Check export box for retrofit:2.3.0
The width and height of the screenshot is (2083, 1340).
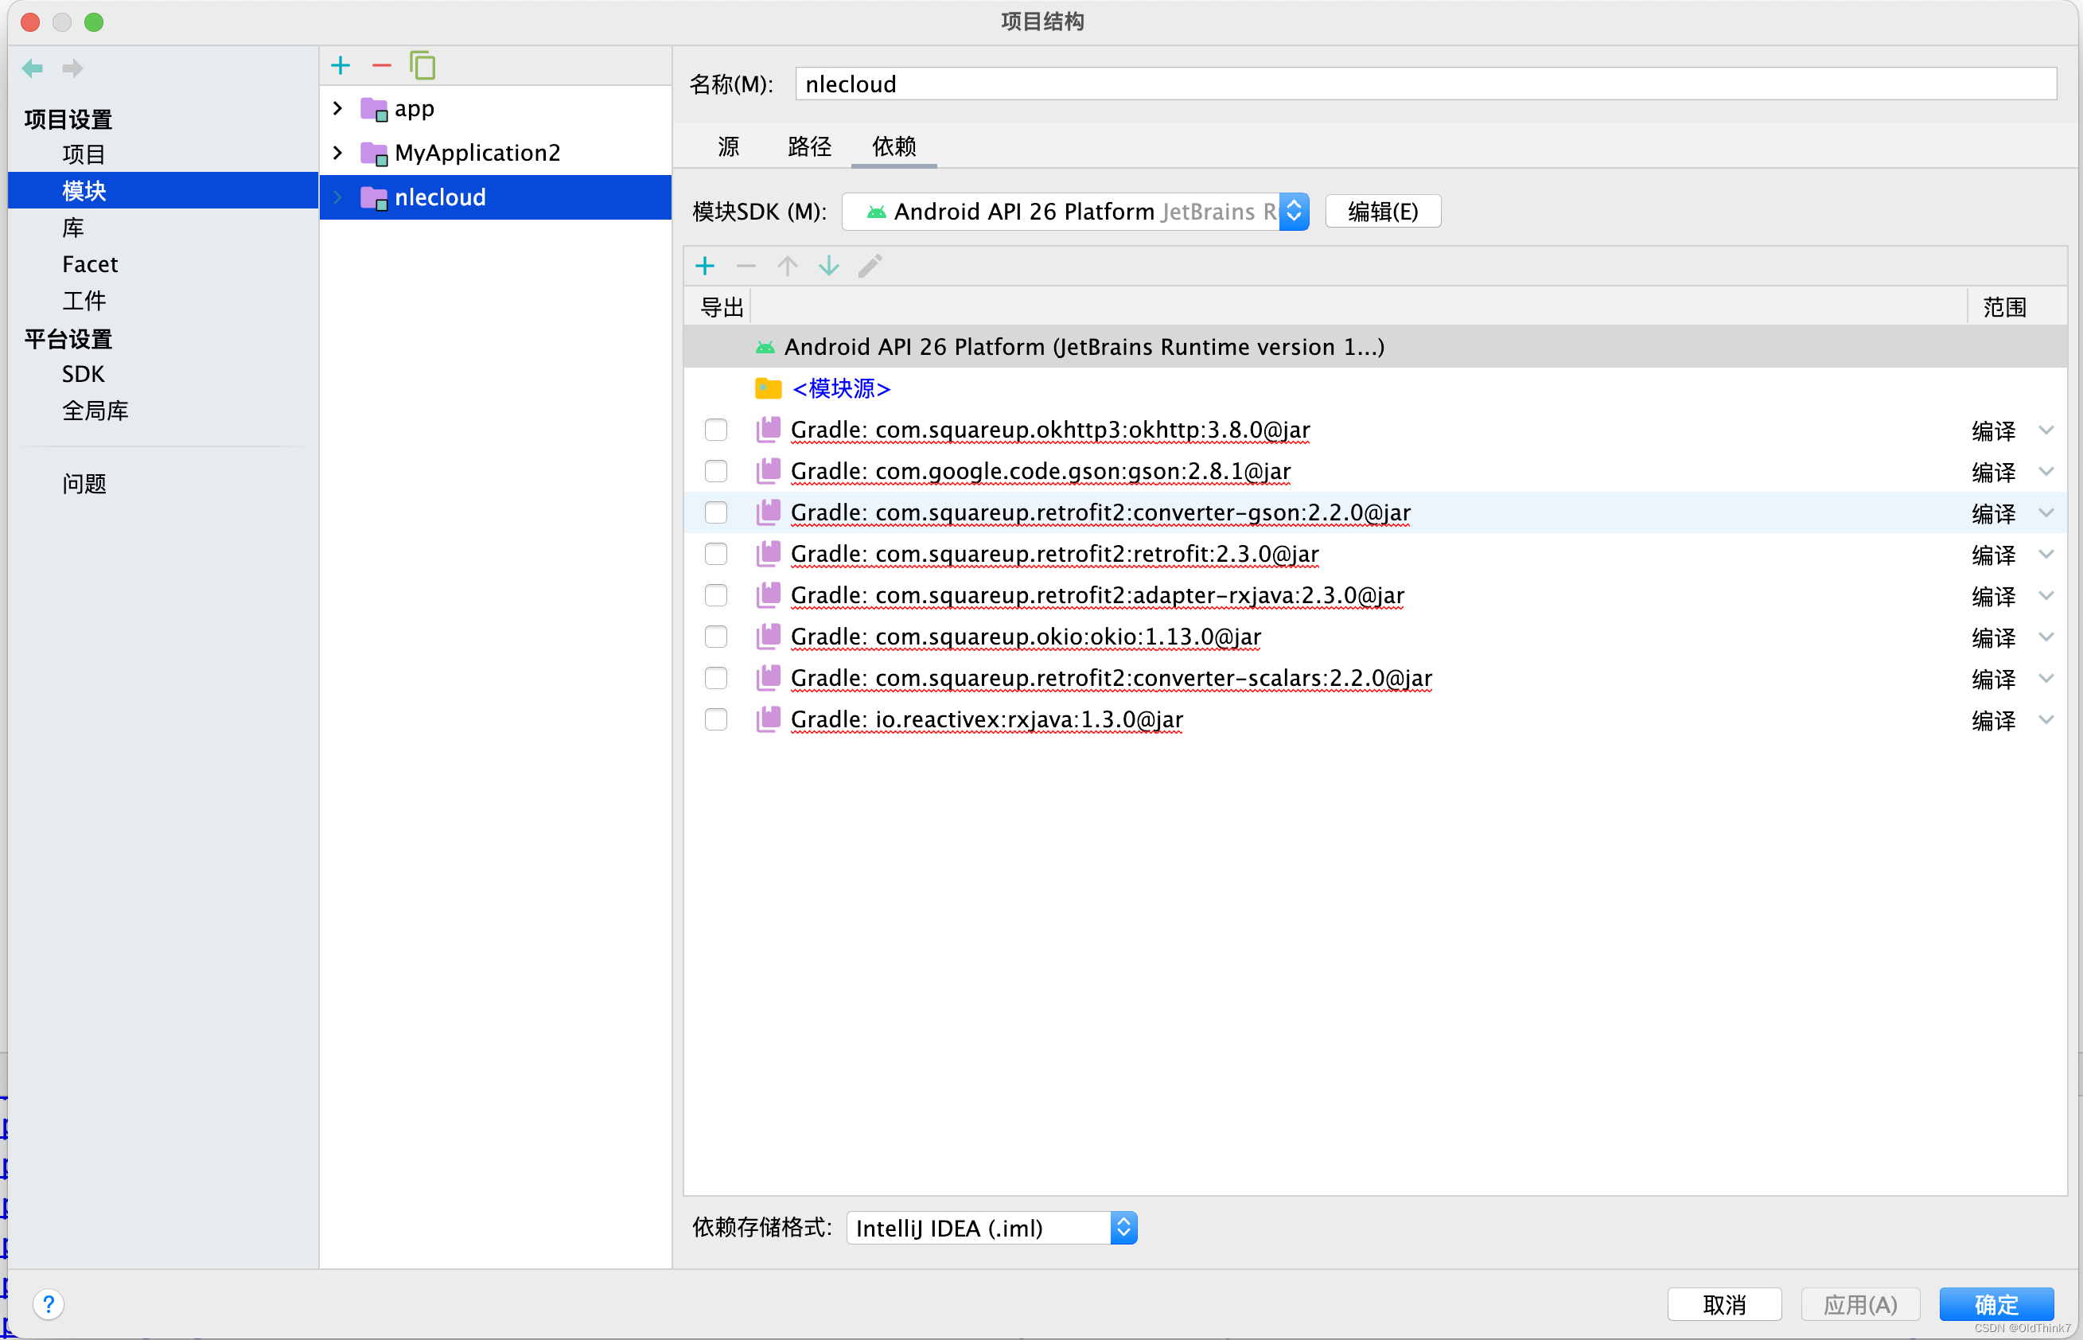(x=715, y=553)
